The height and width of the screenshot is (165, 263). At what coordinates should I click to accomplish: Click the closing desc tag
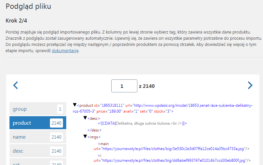[x=94, y=130]
